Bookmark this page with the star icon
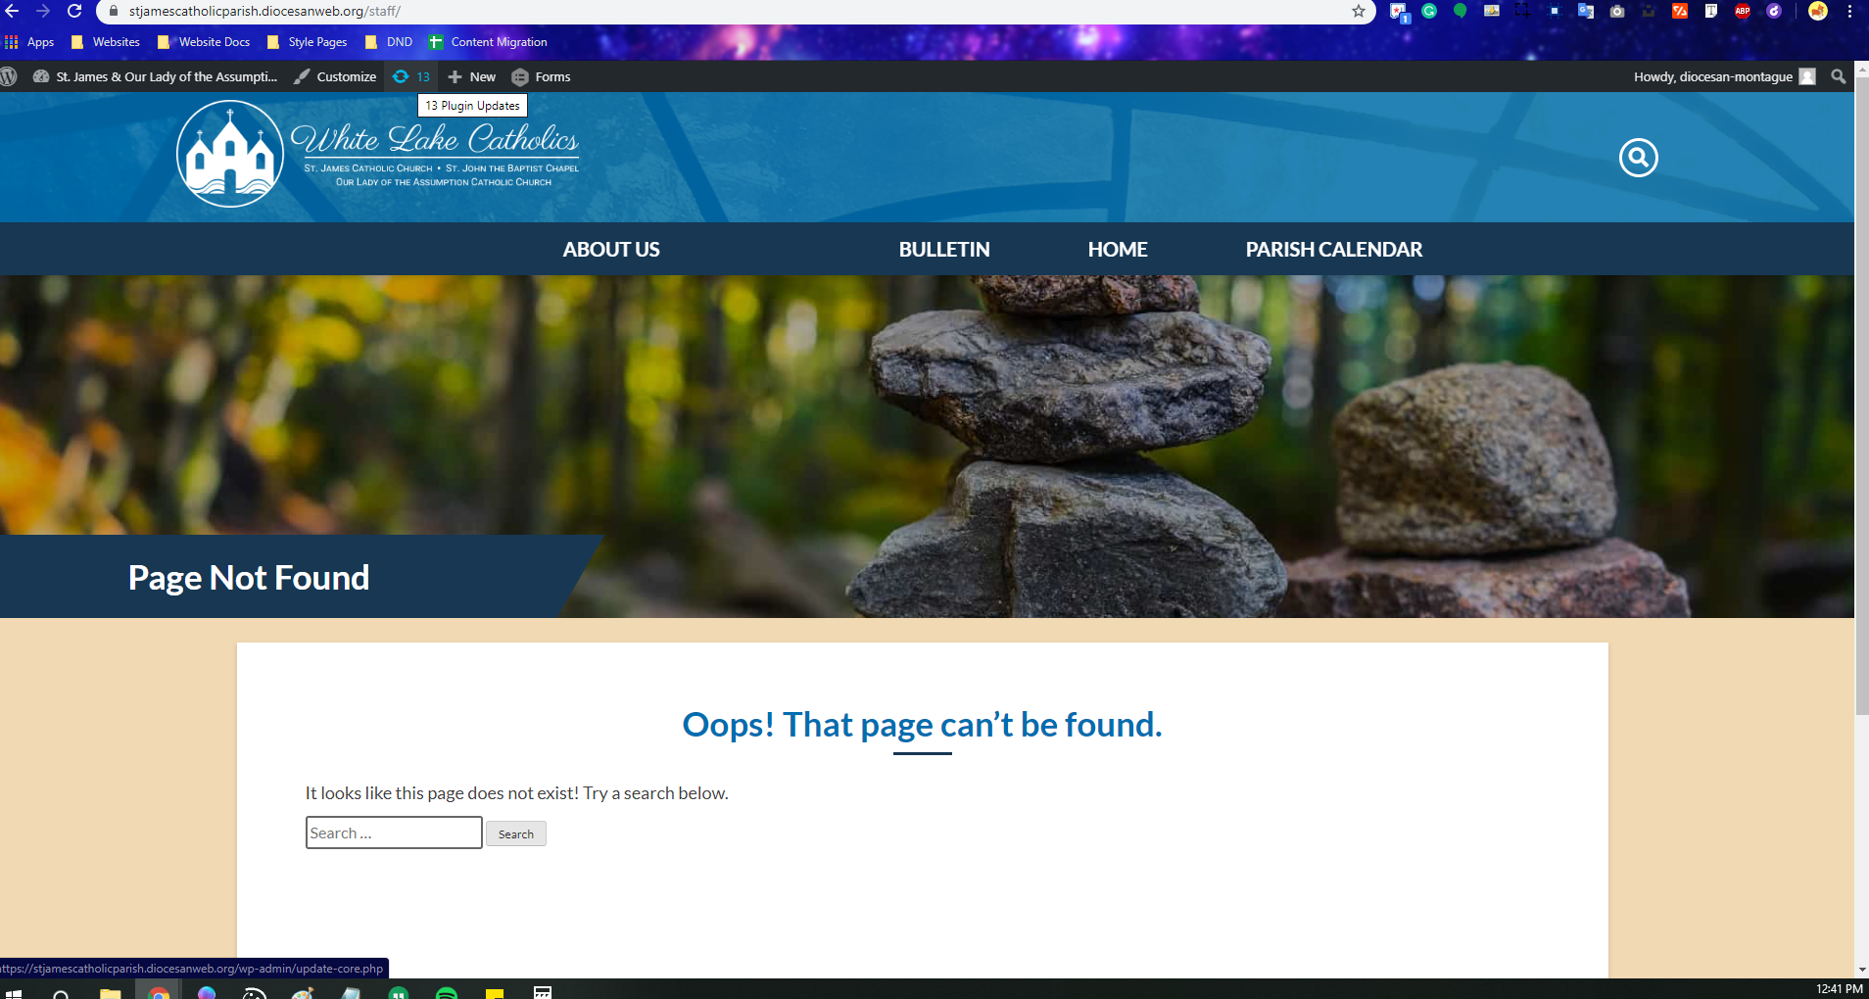This screenshot has width=1869, height=999. point(1359,11)
